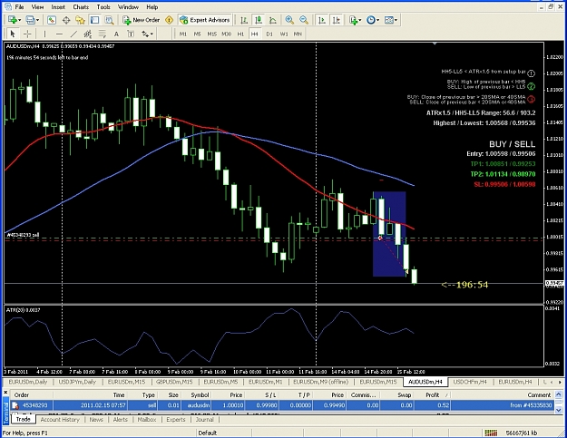The image size is (567, 438).
Task: Select the Fibonacci Retracement tool
Action: (102, 34)
